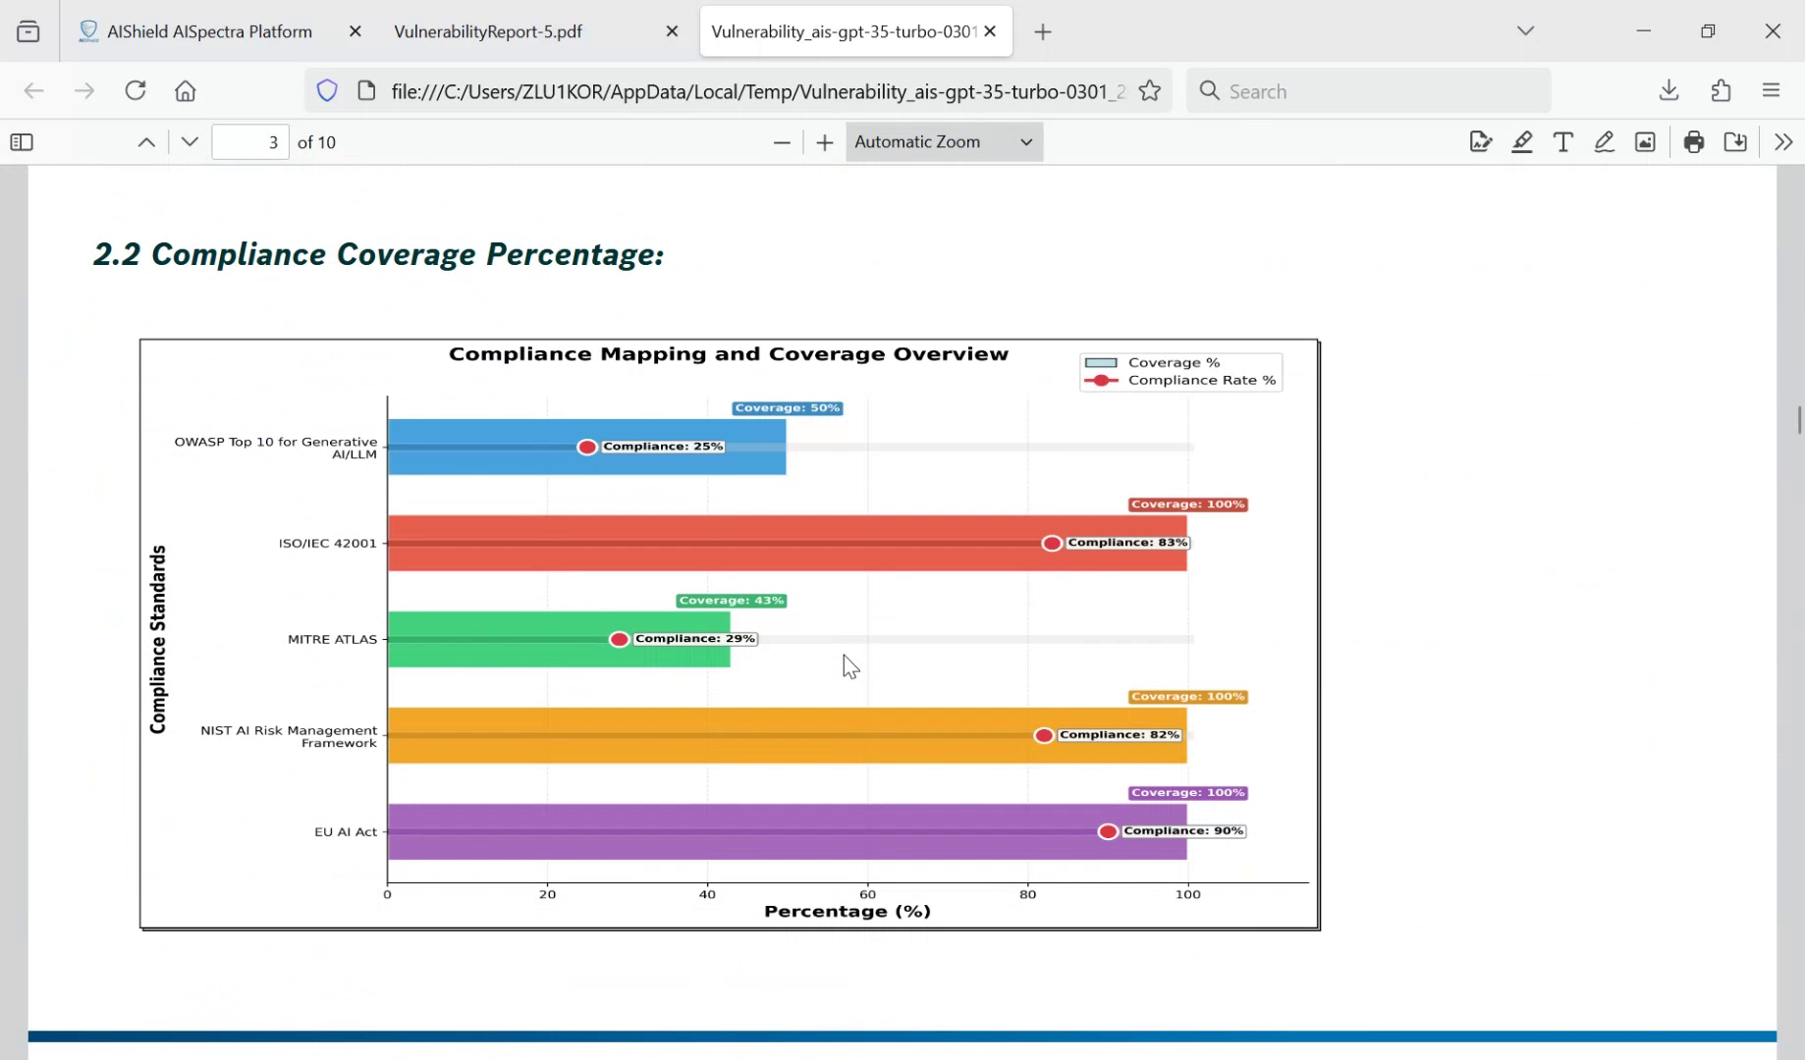Reload the current page
This screenshot has height=1060, width=1805.
136,91
